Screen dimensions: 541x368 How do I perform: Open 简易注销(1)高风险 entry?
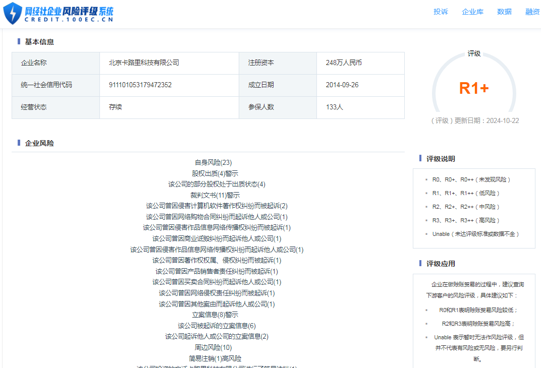tap(215, 358)
